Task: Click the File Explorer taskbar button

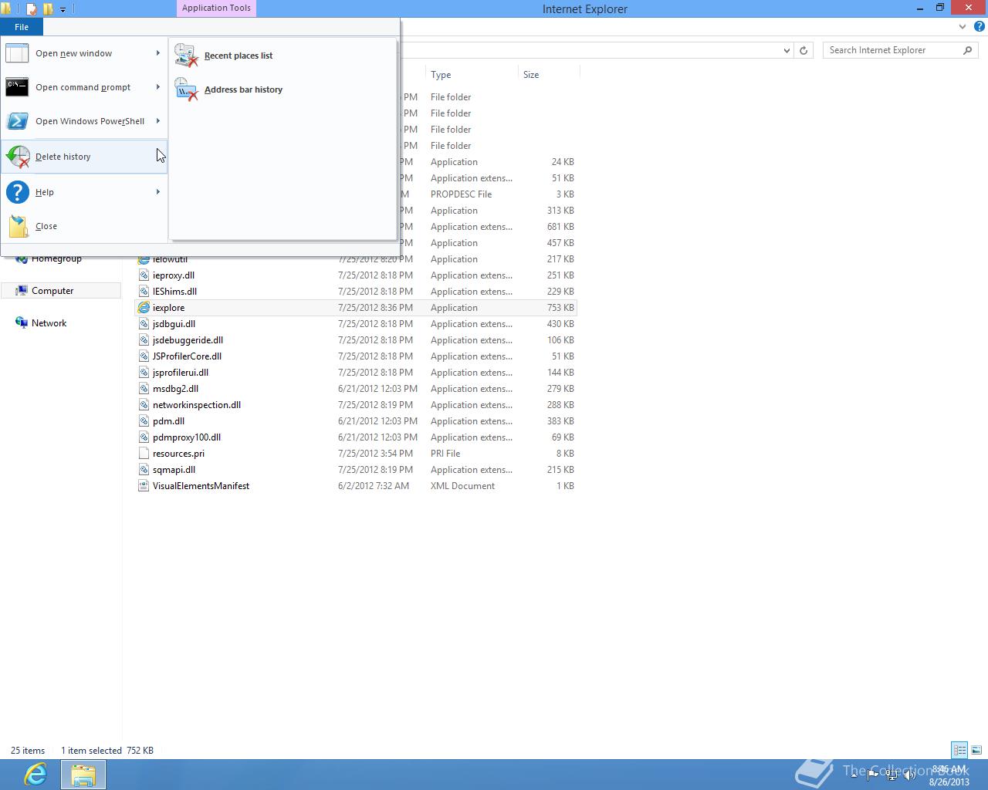Action: pyautogui.click(x=83, y=775)
